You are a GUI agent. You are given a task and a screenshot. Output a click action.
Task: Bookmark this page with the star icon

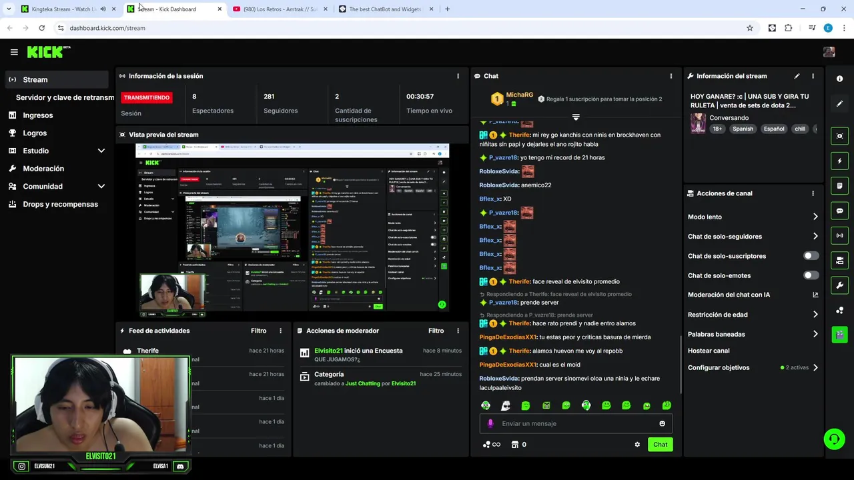pyautogui.click(x=750, y=28)
